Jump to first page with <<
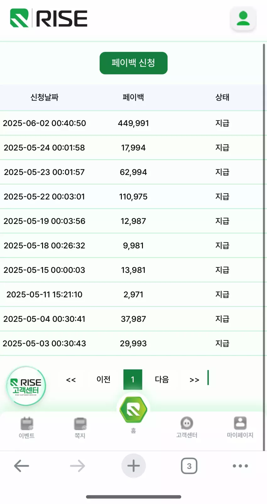The width and height of the screenshot is (267, 504). point(71,380)
